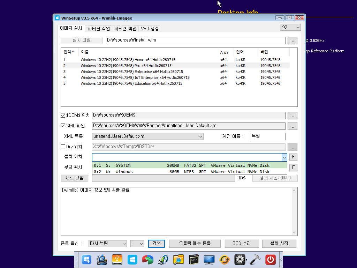Open the folder search explorer dock icon

(178, 260)
